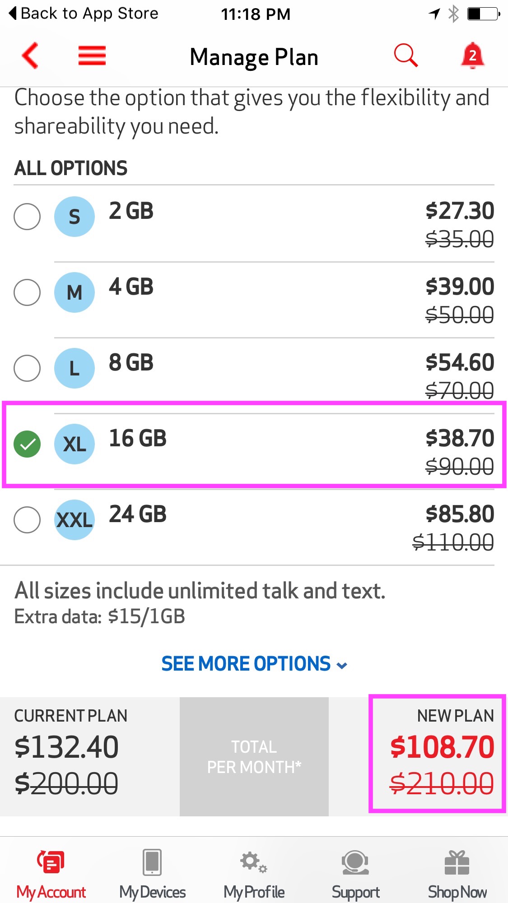Tap the S size badge icon
This screenshot has height=903, width=508.
[x=75, y=217]
